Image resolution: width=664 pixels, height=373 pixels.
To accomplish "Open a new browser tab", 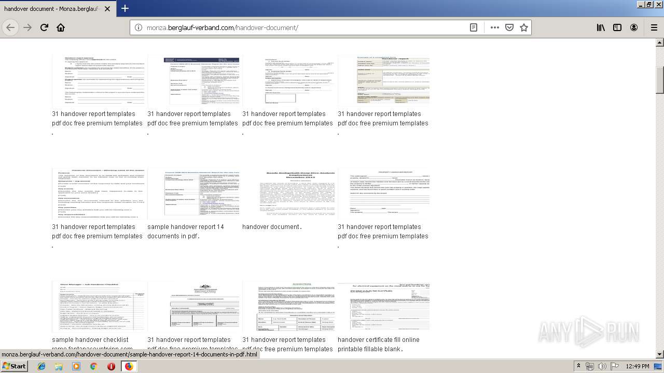I will 125,8.
